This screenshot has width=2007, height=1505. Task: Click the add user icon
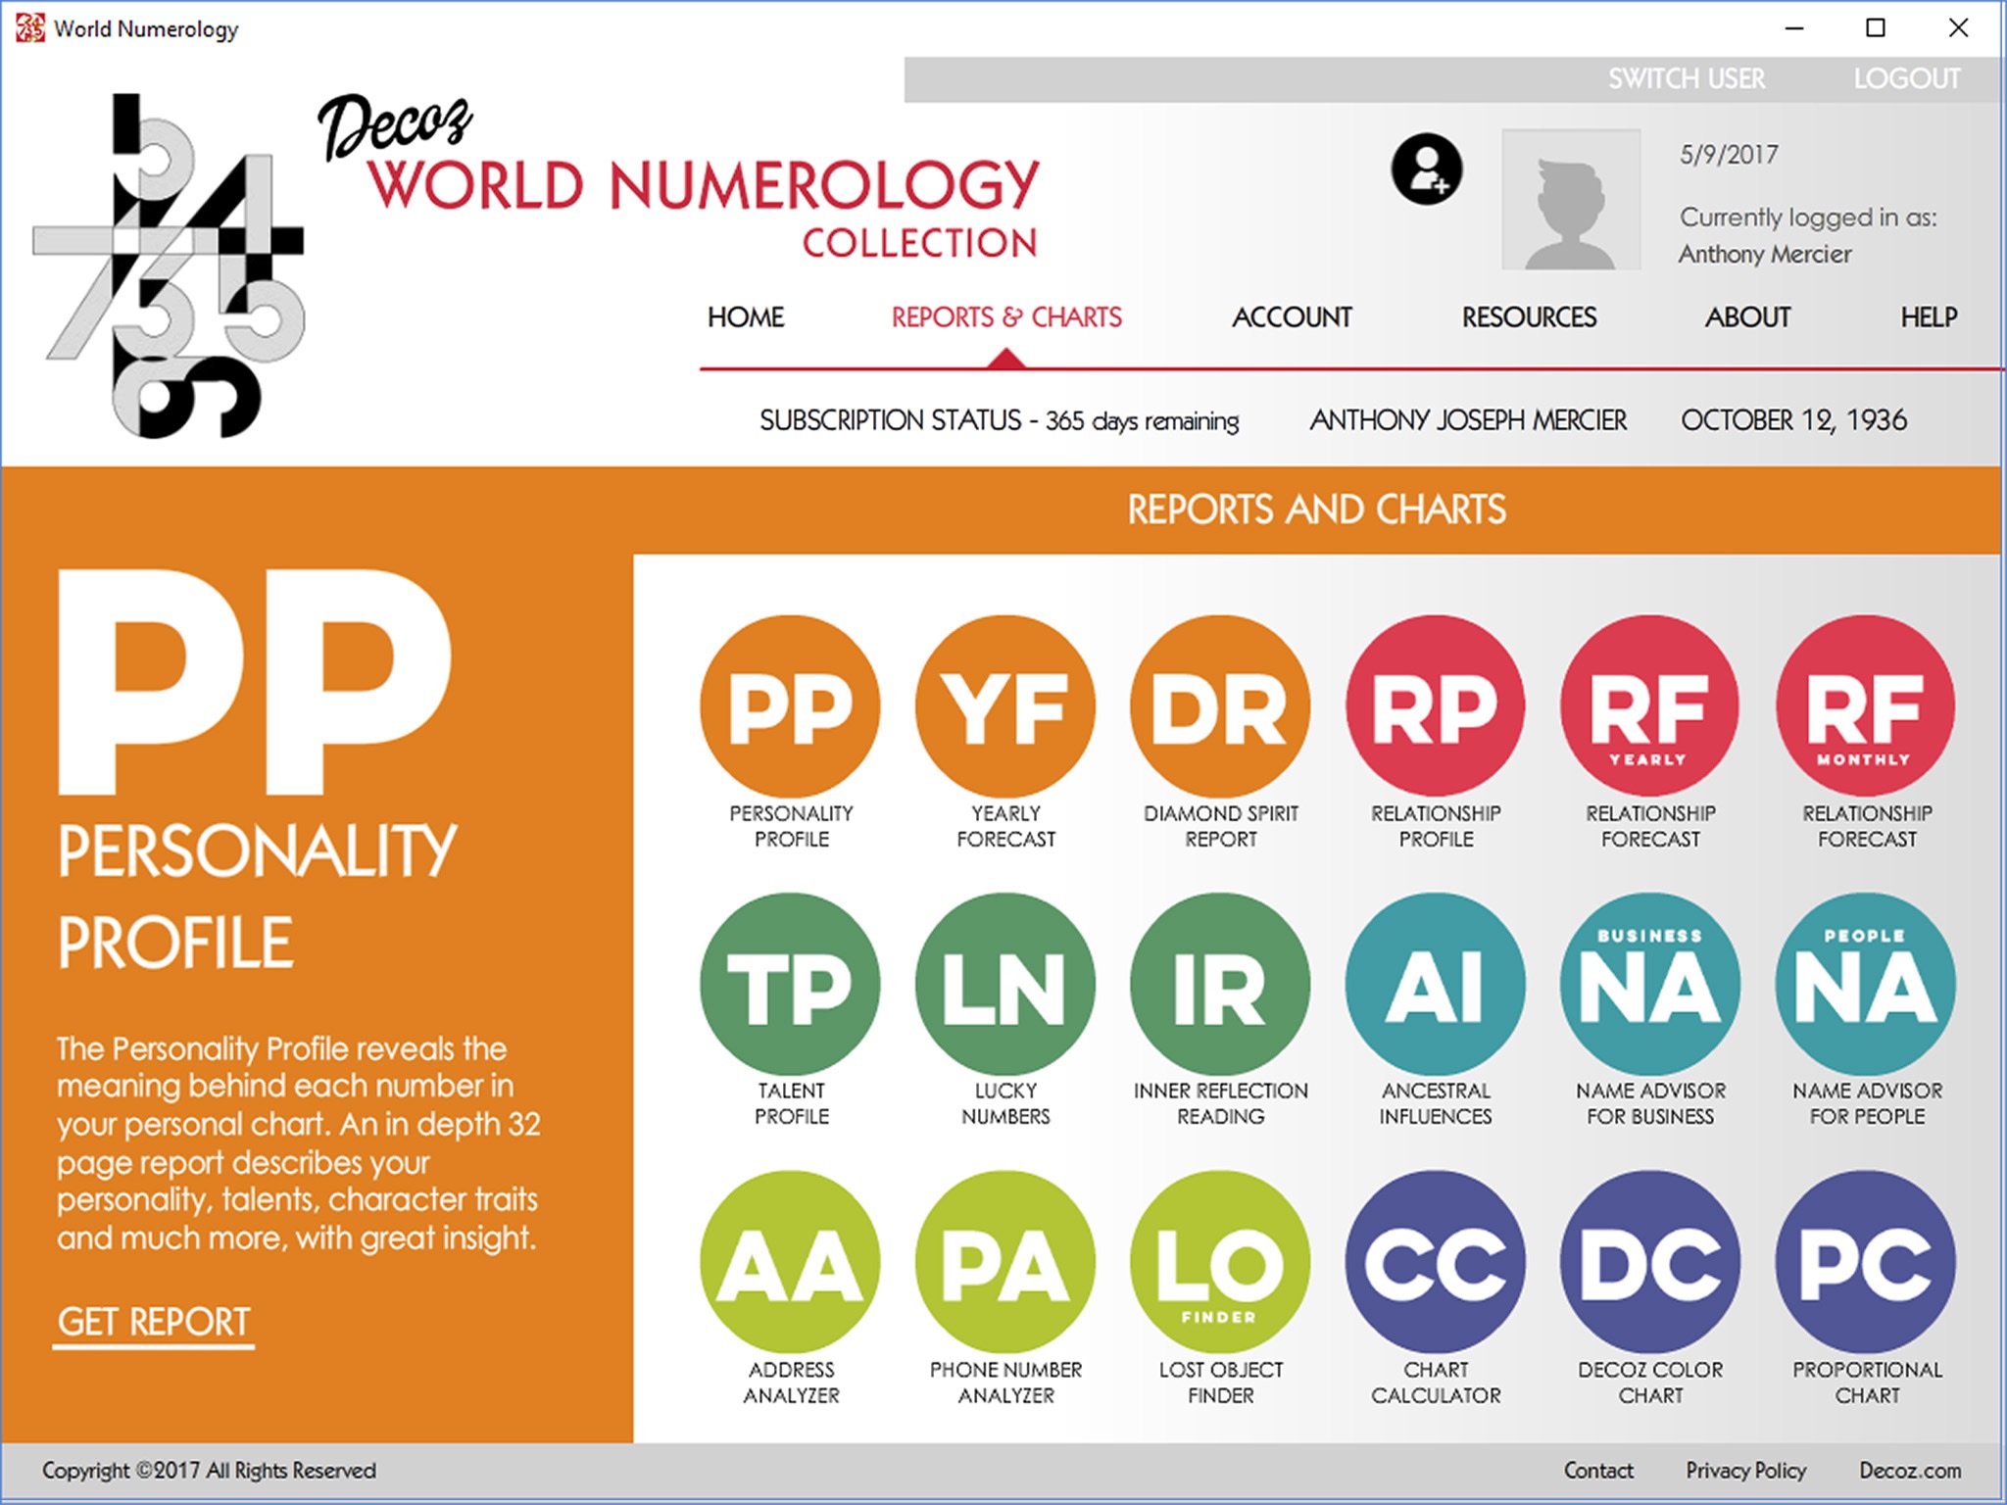(x=1427, y=169)
